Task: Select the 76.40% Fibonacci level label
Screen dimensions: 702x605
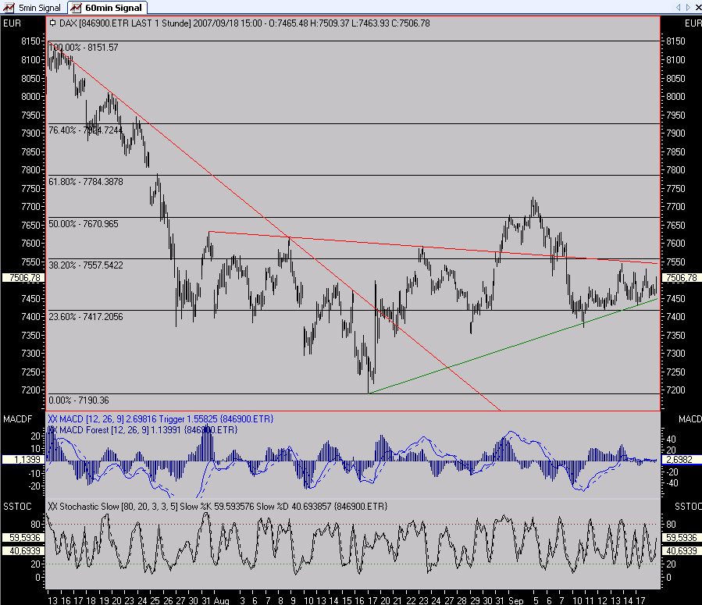Action: tap(85, 130)
